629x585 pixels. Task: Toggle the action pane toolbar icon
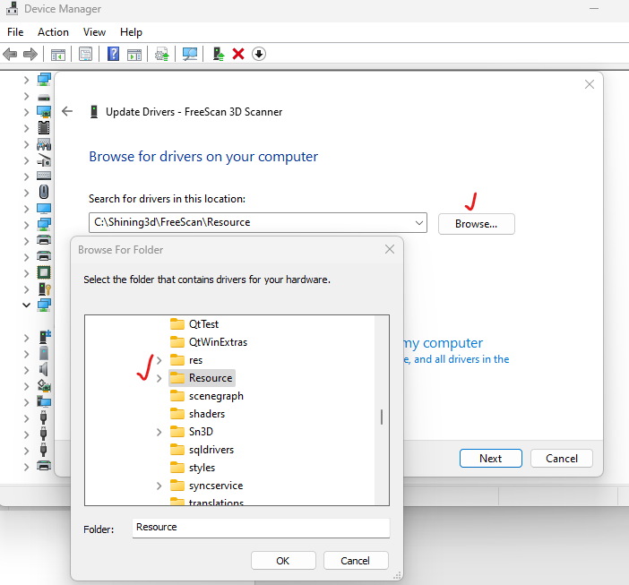(x=134, y=54)
